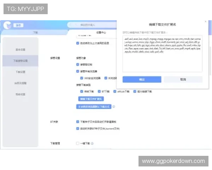
Task: Toggle 接管剪切板 checkbox
Action: [78, 64]
